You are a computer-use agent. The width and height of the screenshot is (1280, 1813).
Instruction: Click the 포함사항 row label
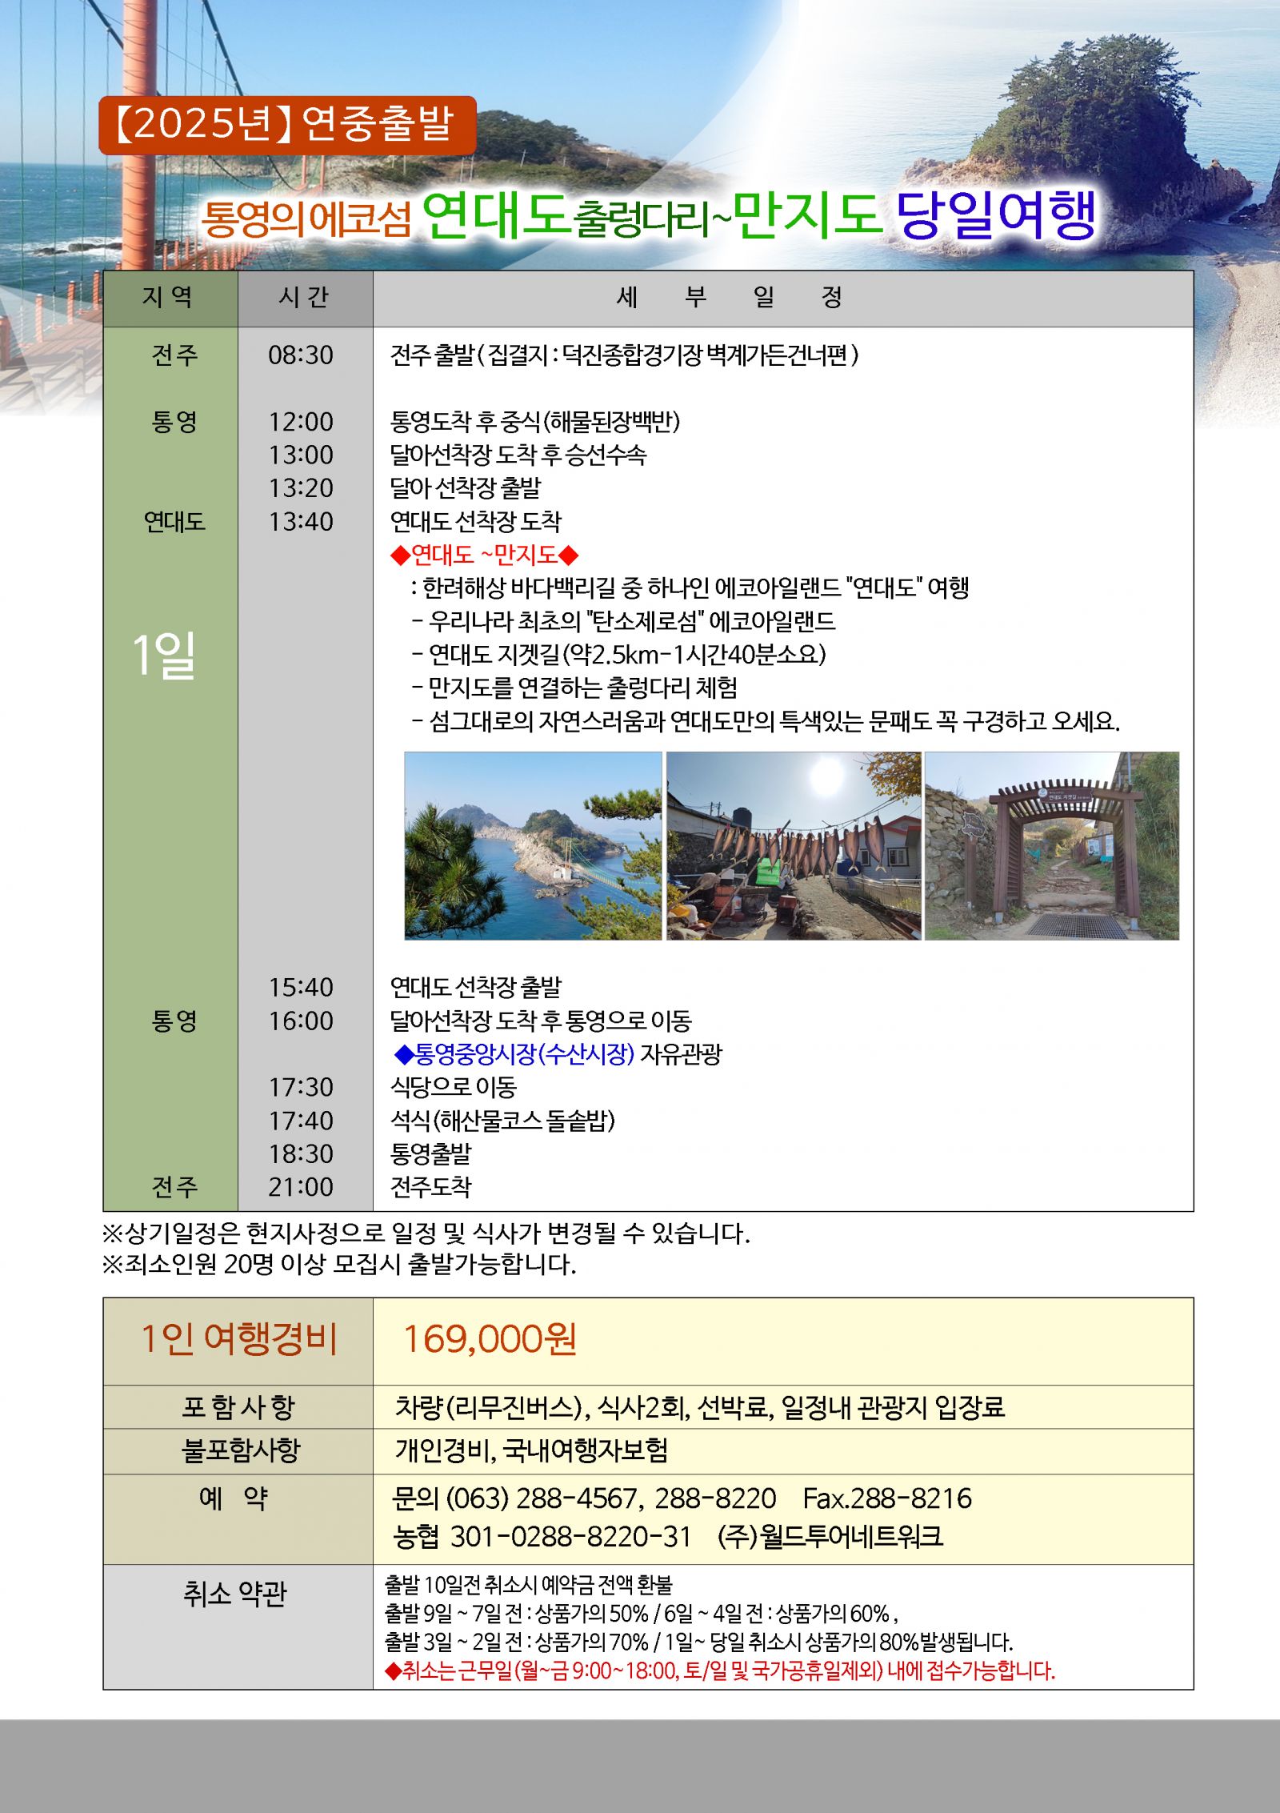[x=238, y=1408]
